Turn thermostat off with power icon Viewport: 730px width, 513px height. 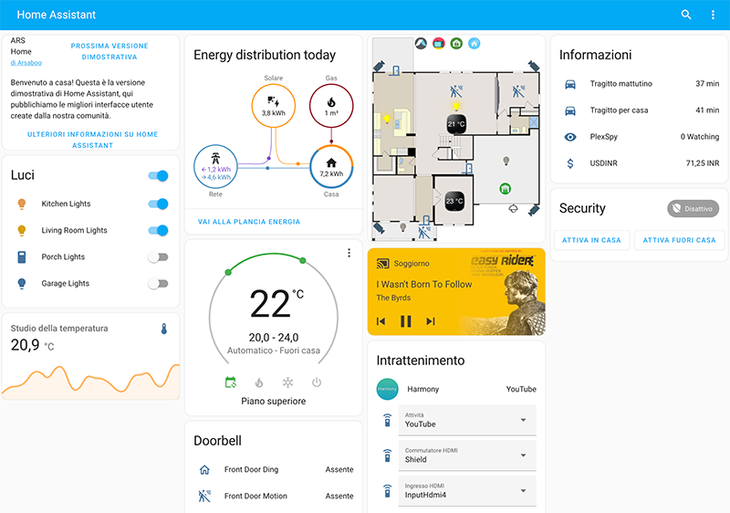coord(317,382)
